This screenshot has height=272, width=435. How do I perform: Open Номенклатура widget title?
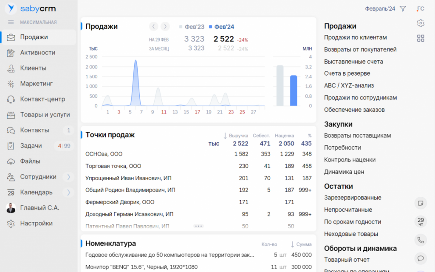coord(110,244)
